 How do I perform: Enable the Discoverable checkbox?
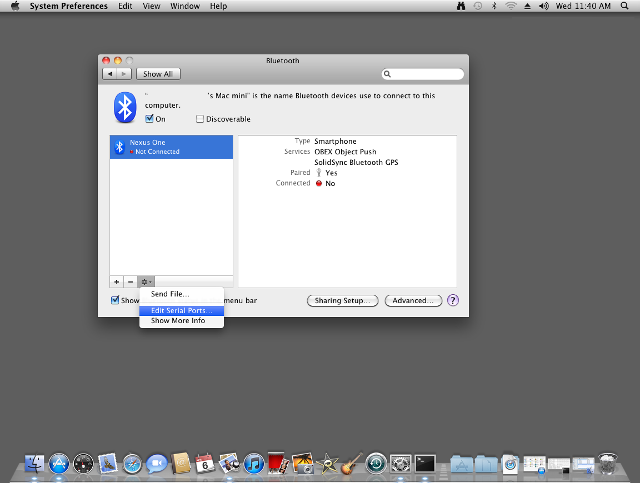[200, 119]
